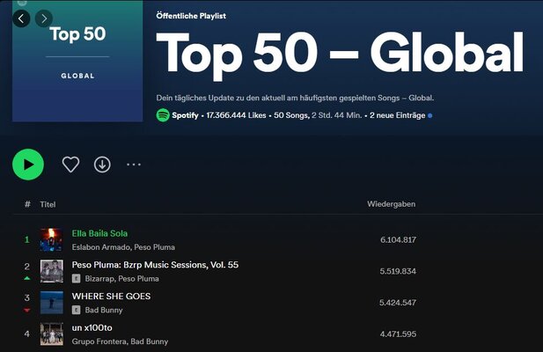This screenshot has width=543, height=352.
Task: Open artist Bizarrap
Action: coord(99,279)
